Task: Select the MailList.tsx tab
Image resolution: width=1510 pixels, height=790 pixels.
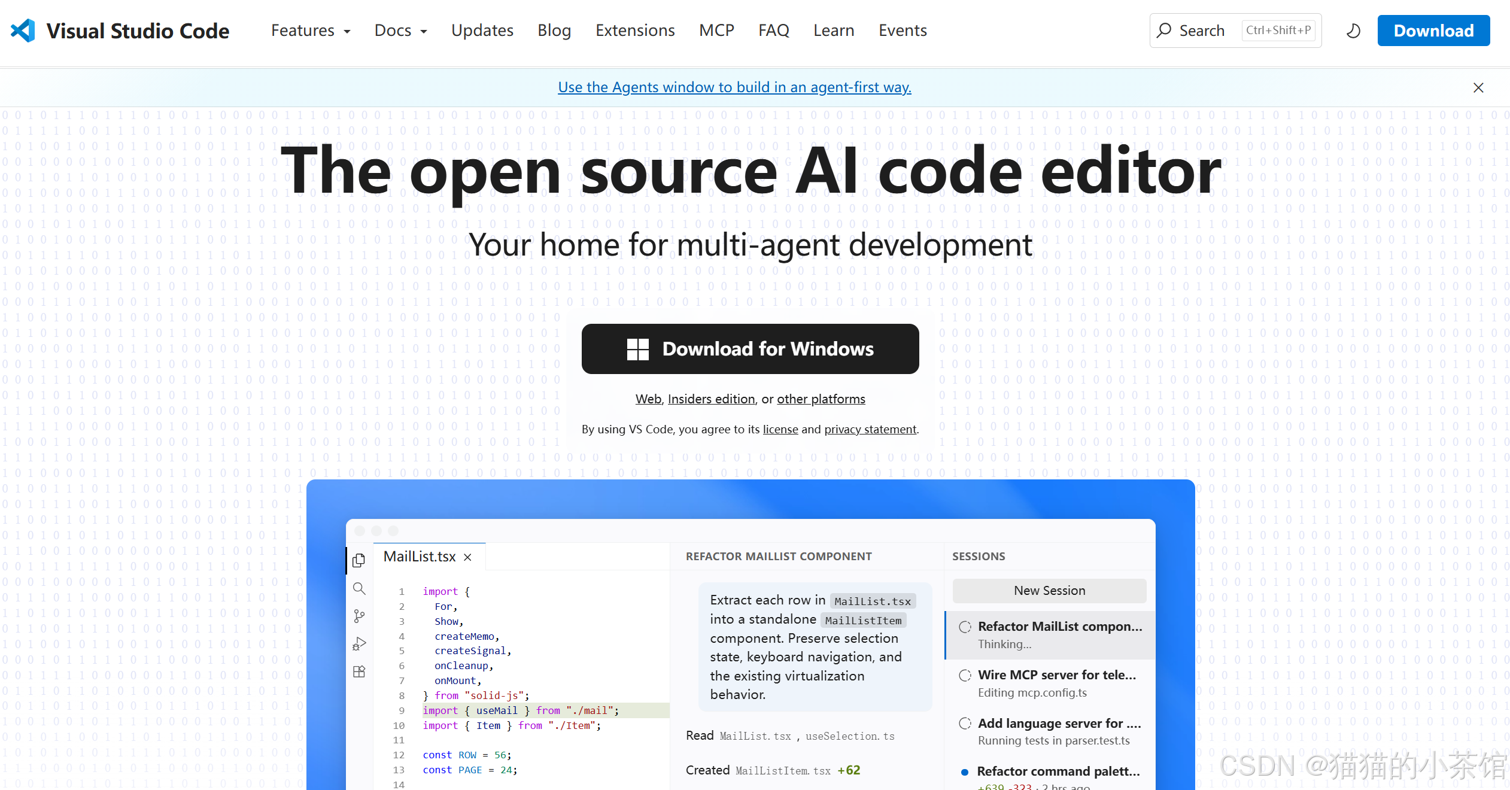Action: point(429,557)
